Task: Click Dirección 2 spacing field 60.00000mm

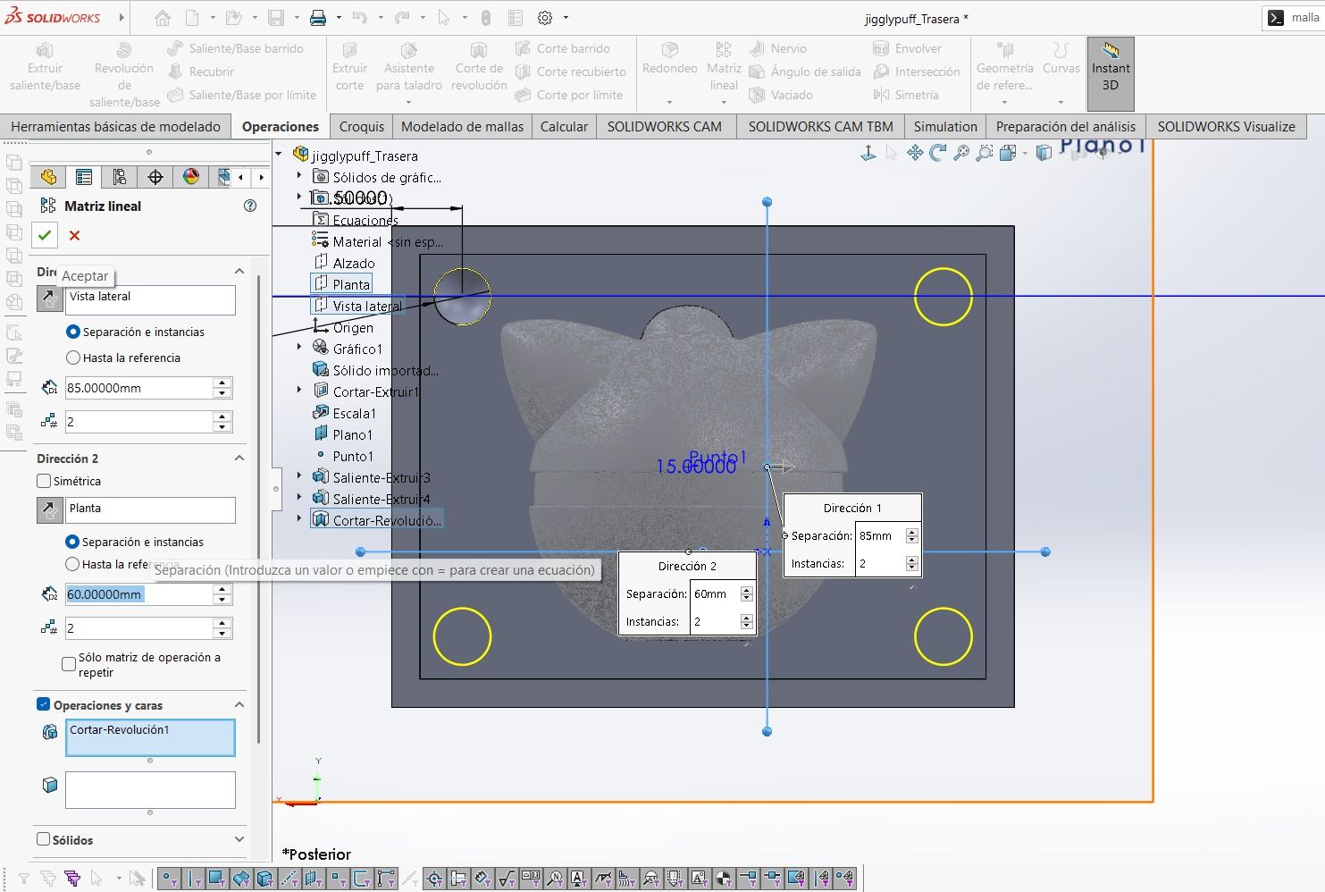Action: pos(138,594)
